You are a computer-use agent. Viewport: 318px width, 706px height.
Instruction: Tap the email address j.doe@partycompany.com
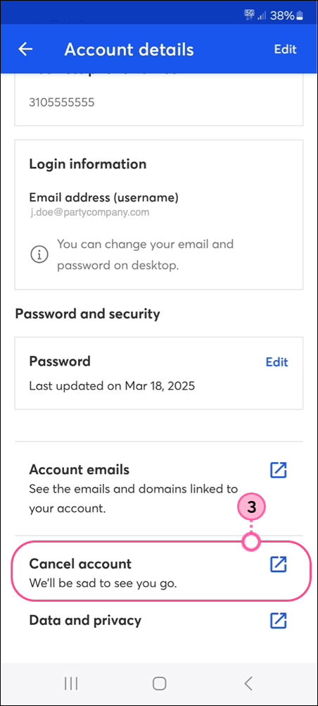tap(89, 212)
